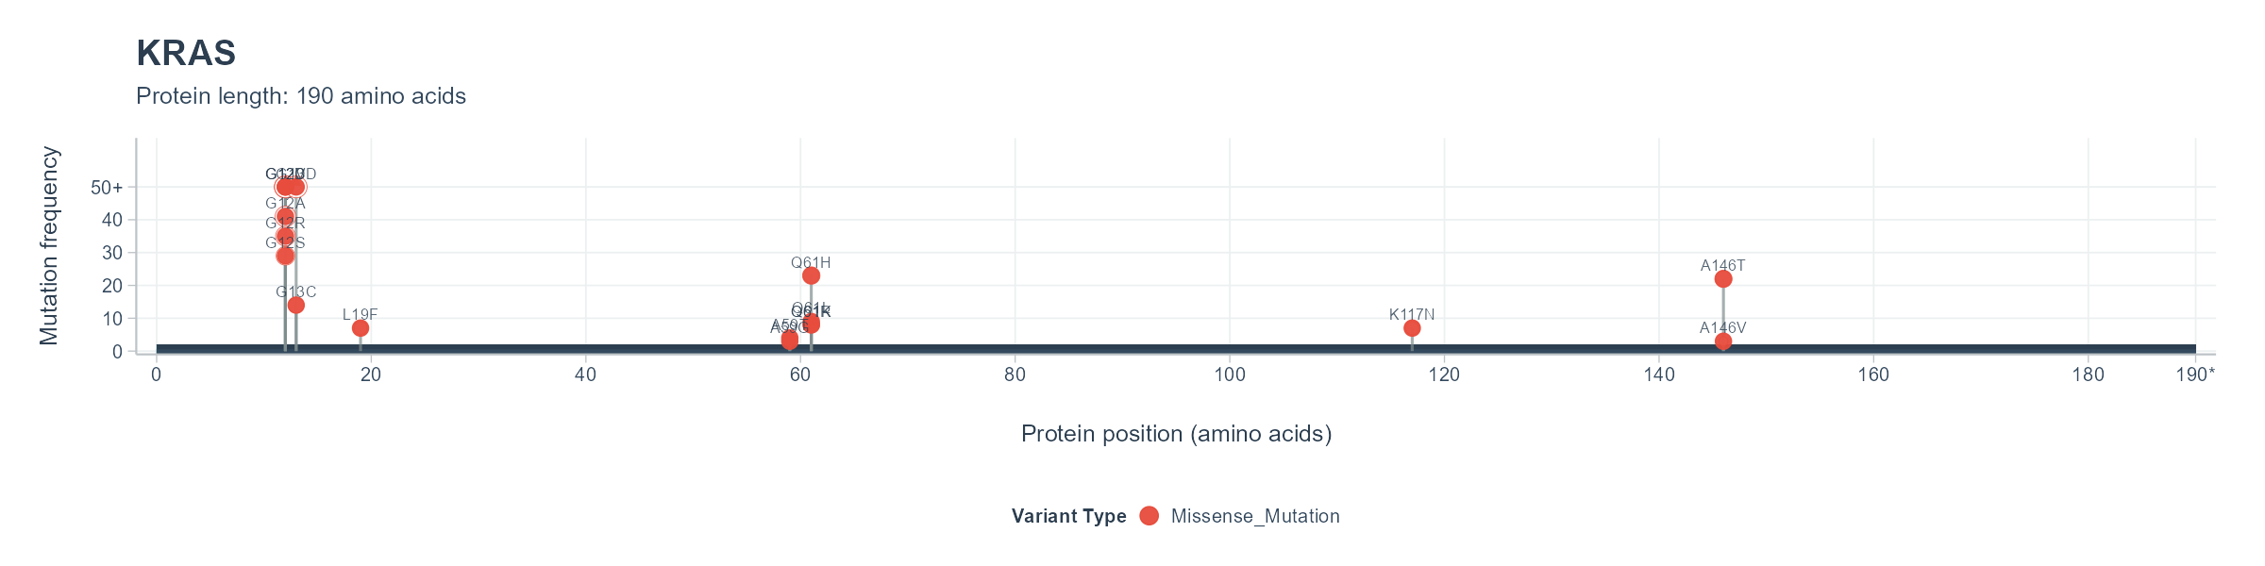
Task: Select the marker at position 59
Action: (790, 339)
